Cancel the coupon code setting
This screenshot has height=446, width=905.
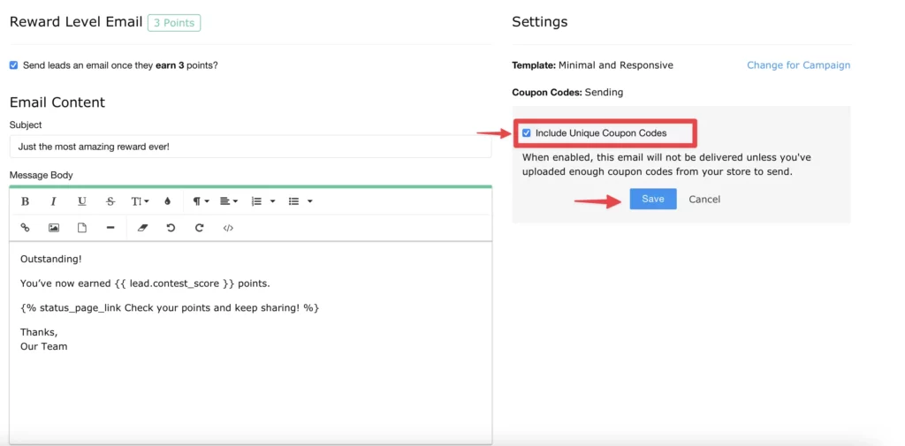(704, 199)
